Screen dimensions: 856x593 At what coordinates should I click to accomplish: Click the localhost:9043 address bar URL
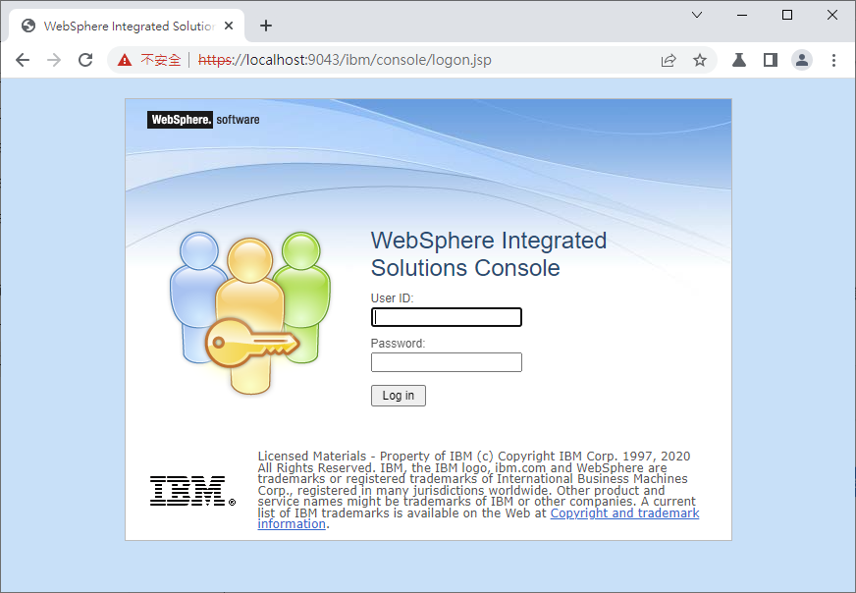[x=345, y=60]
